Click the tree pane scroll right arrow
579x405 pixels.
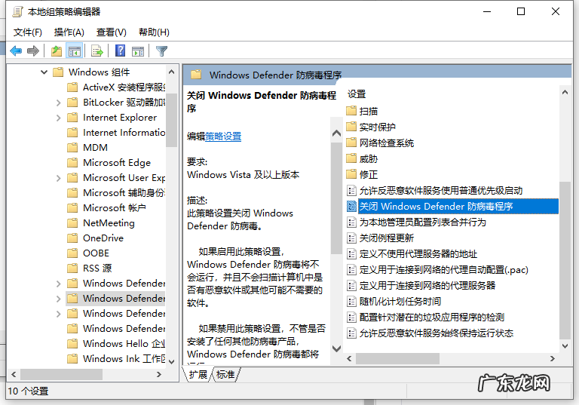(x=159, y=374)
